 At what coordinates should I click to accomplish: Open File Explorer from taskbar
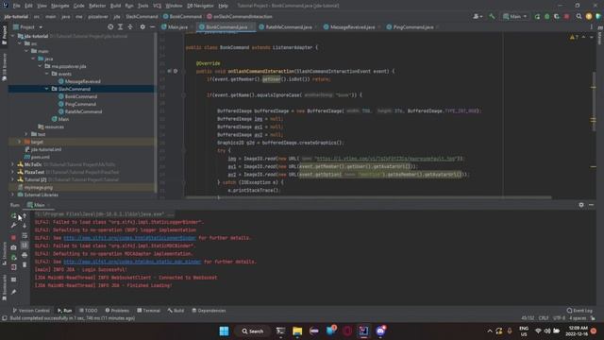pos(297,331)
